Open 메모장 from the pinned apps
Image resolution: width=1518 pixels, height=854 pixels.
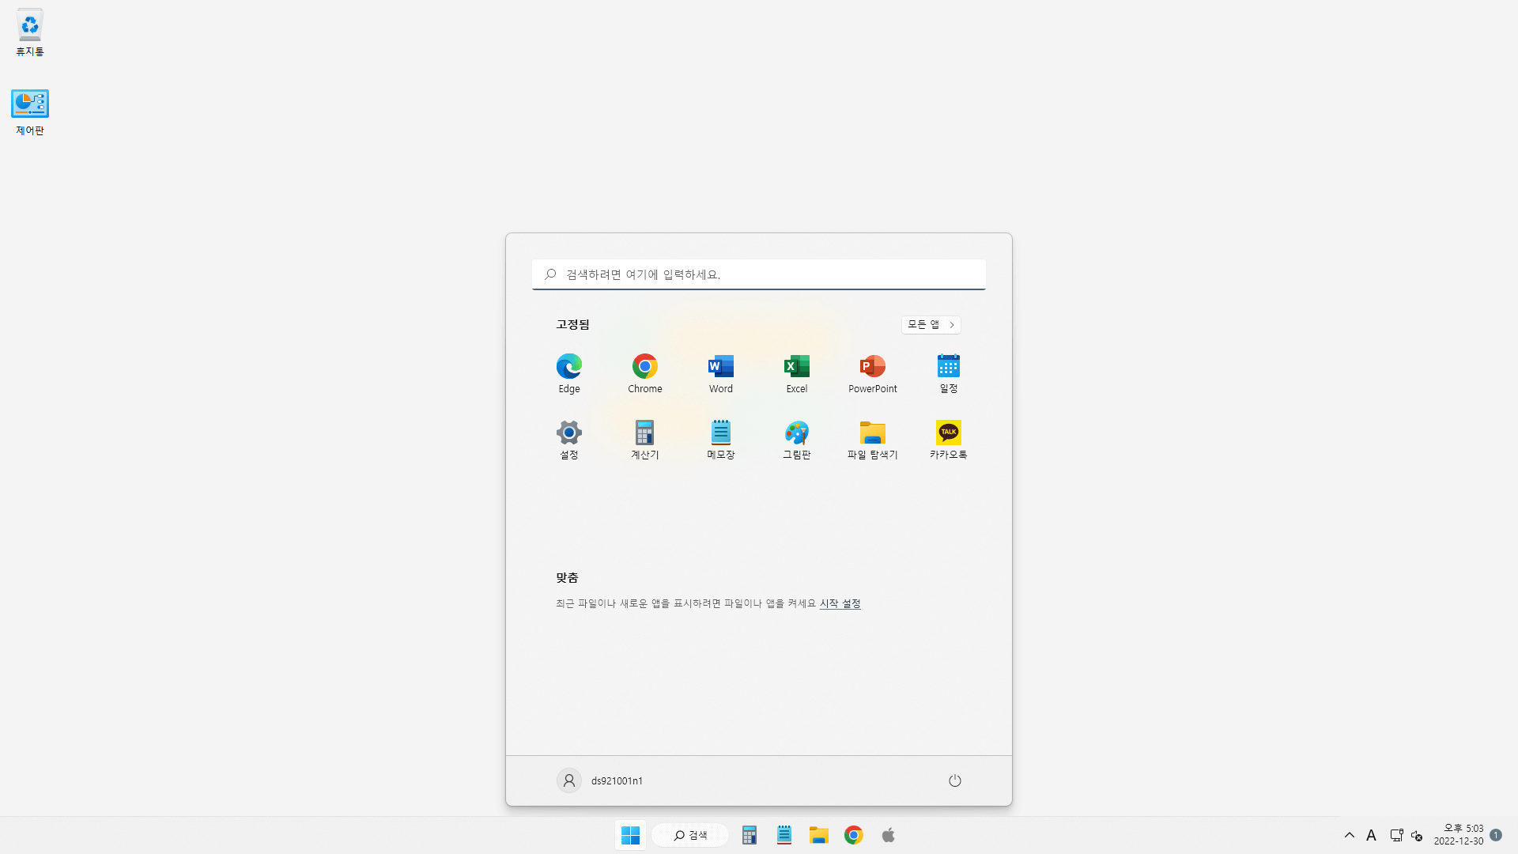click(721, 440)
